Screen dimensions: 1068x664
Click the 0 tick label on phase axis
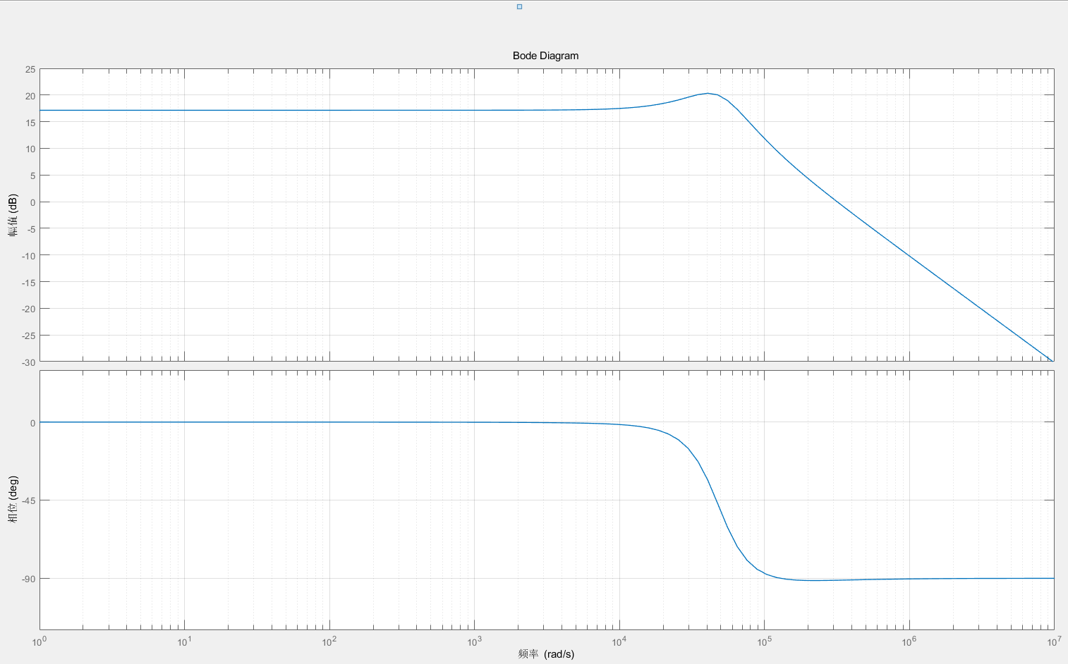[x=32, y=424]
